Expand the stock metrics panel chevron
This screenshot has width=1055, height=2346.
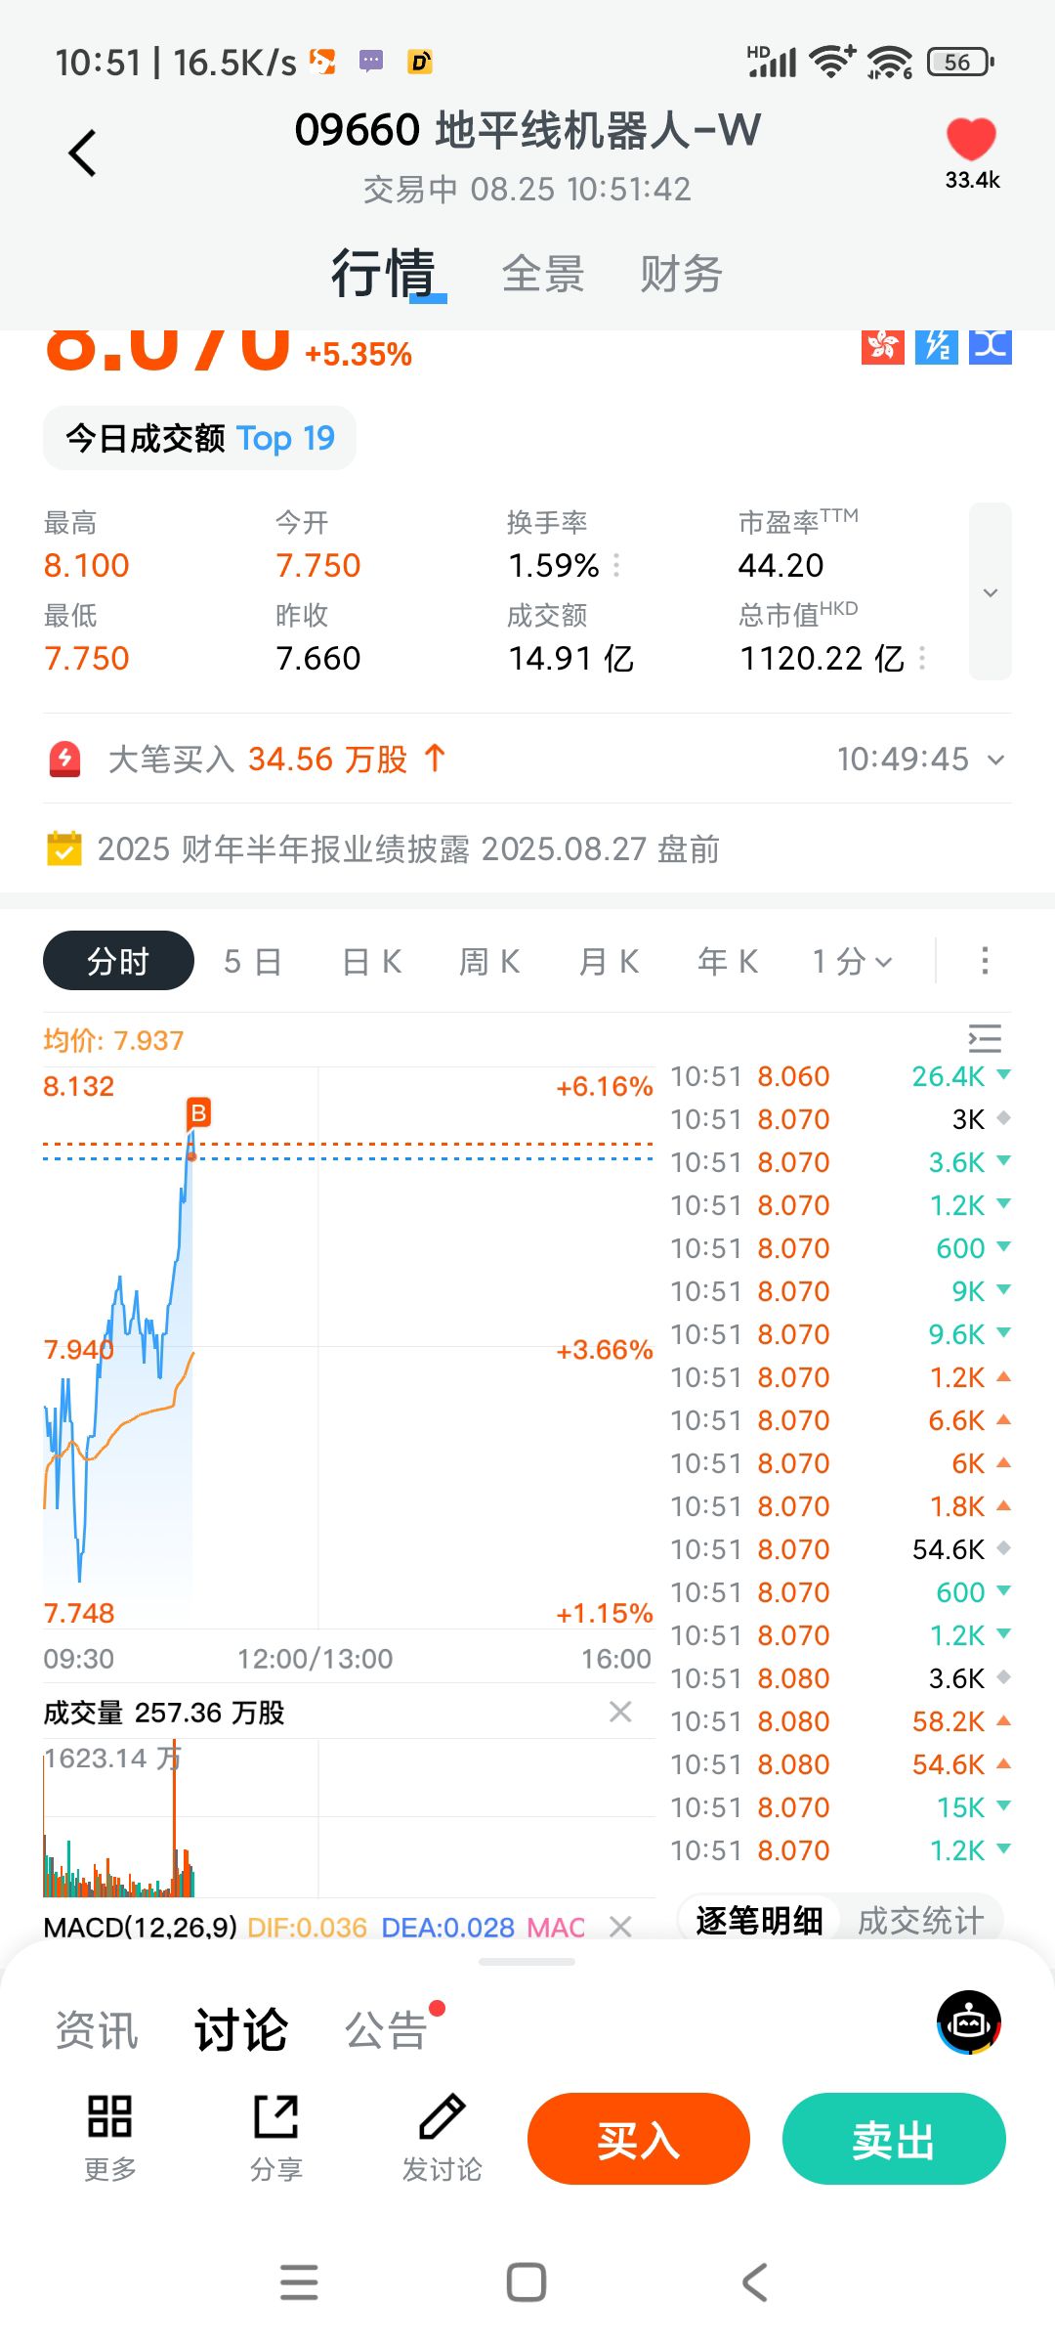(991, 592)
